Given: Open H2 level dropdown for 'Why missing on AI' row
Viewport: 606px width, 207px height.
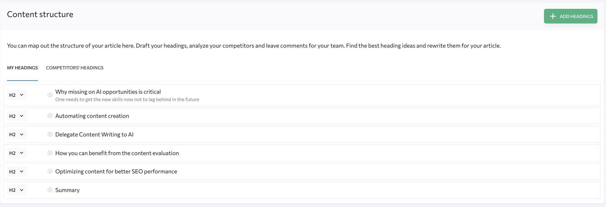Looking at the screenshot, I should [x=17, y=95].
